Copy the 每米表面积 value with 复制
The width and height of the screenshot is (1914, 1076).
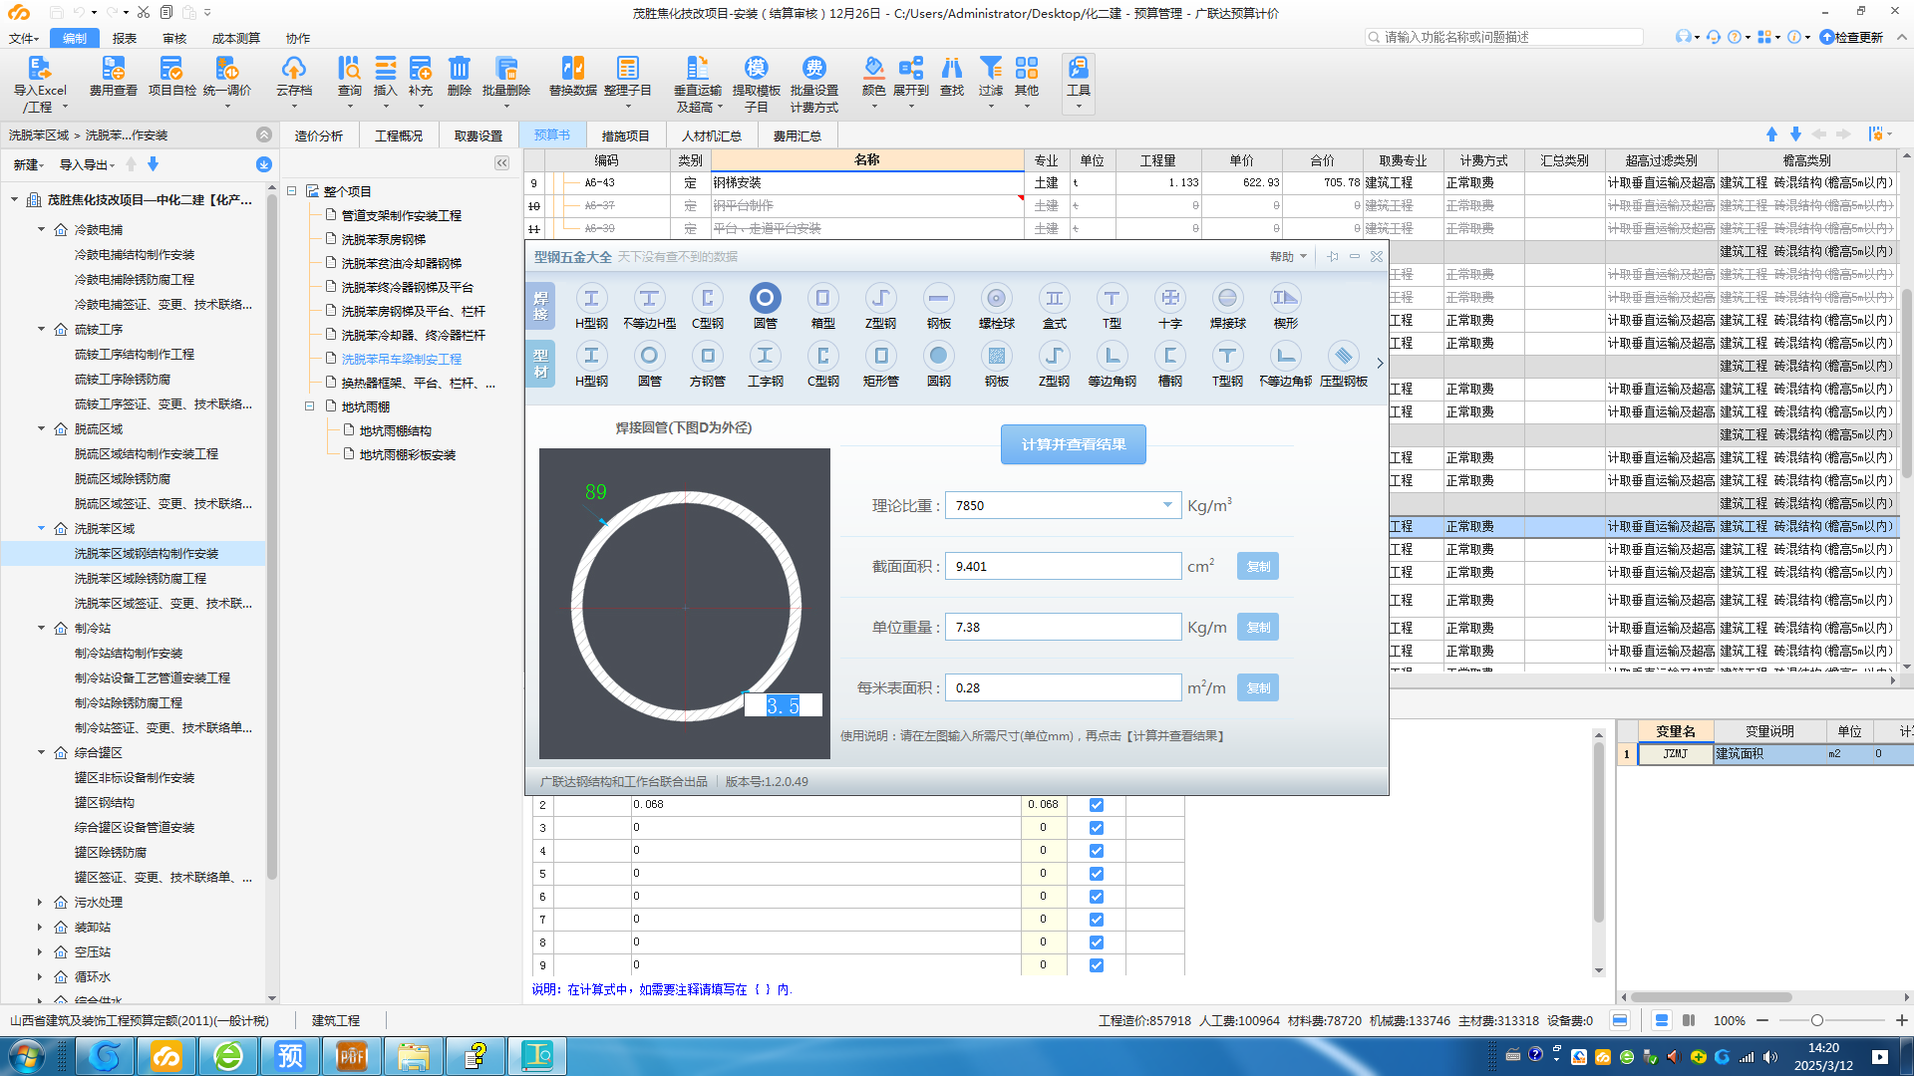(x=1258, y=687)
